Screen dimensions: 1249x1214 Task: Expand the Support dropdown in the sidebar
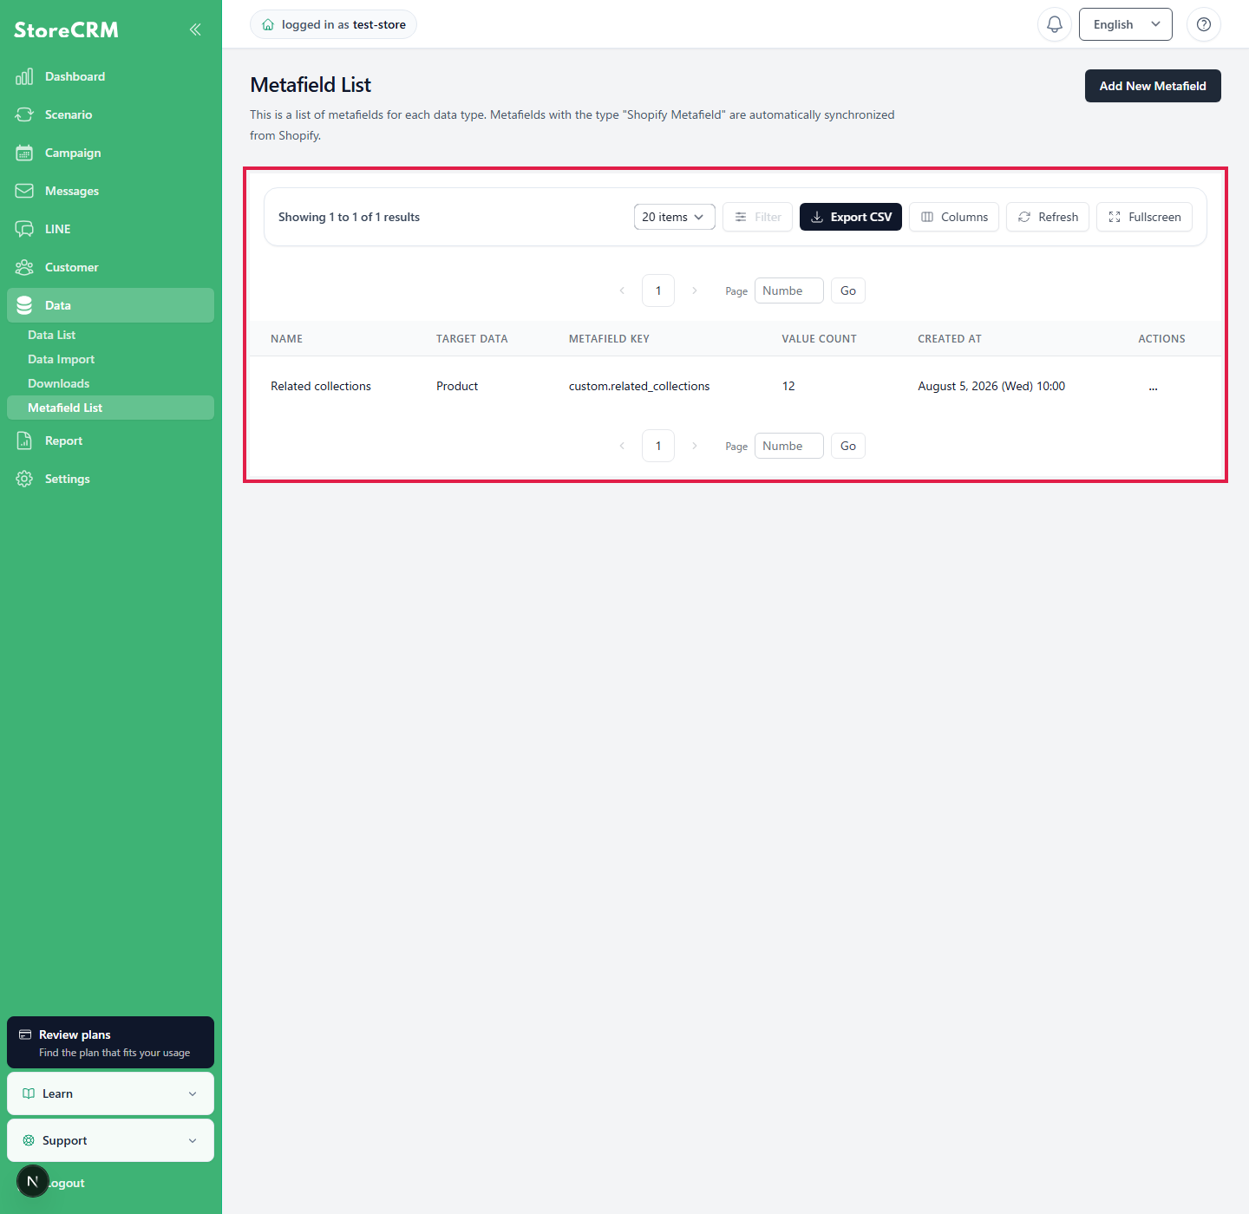[x=110, y=1140]
